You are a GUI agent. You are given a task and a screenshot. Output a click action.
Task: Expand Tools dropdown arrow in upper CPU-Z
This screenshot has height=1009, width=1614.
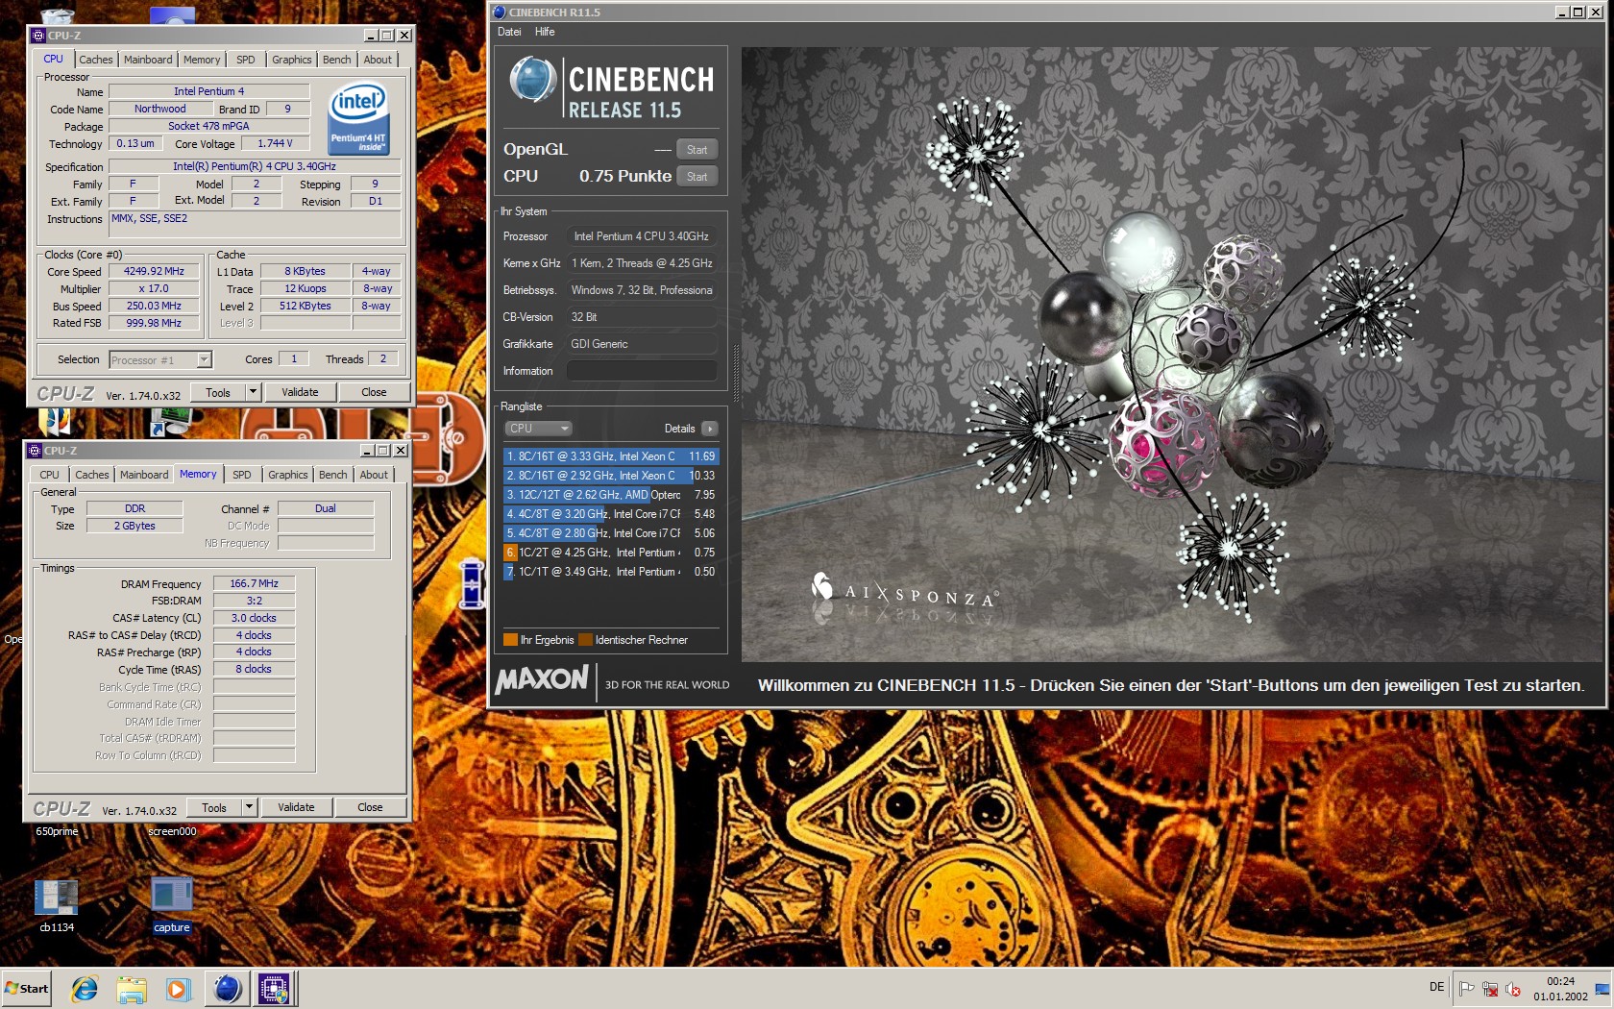coord(253,392)
